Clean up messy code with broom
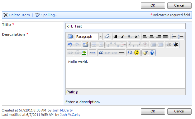This screenshot has width=195, height=119. 145,53
